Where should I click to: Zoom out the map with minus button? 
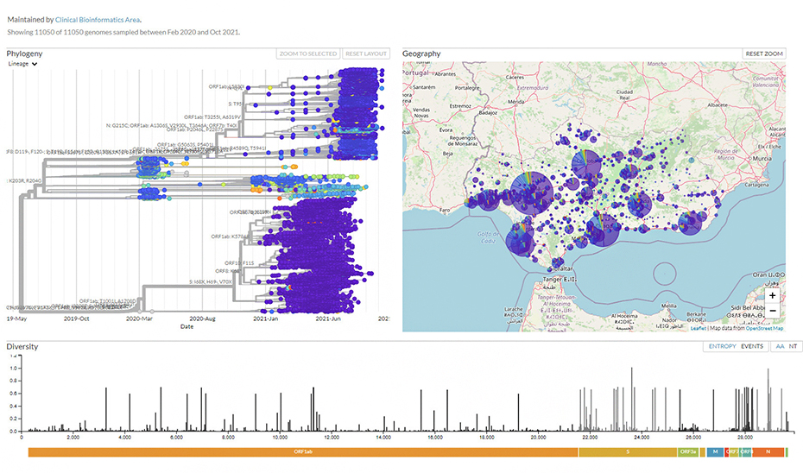[772, 311]
